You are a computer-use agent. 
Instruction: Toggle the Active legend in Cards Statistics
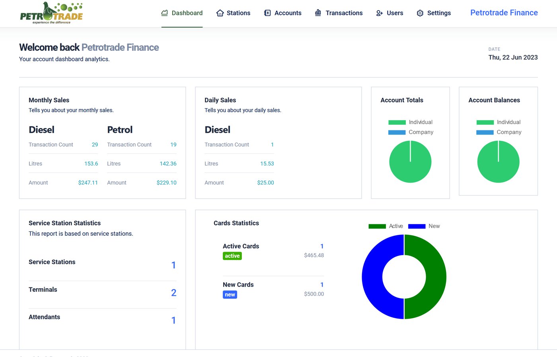pyautogui.click(x=386, y=226)
